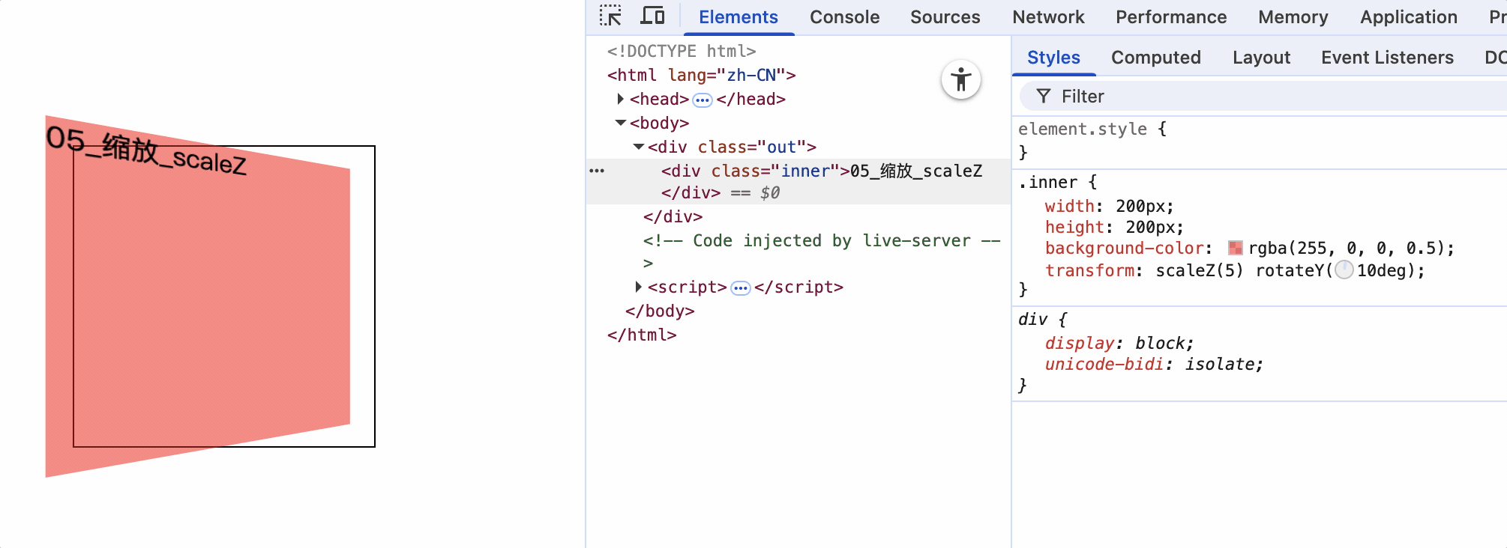1507x548 pixels.
Task: Select the live-server comment node
Action: click(822, 251)
